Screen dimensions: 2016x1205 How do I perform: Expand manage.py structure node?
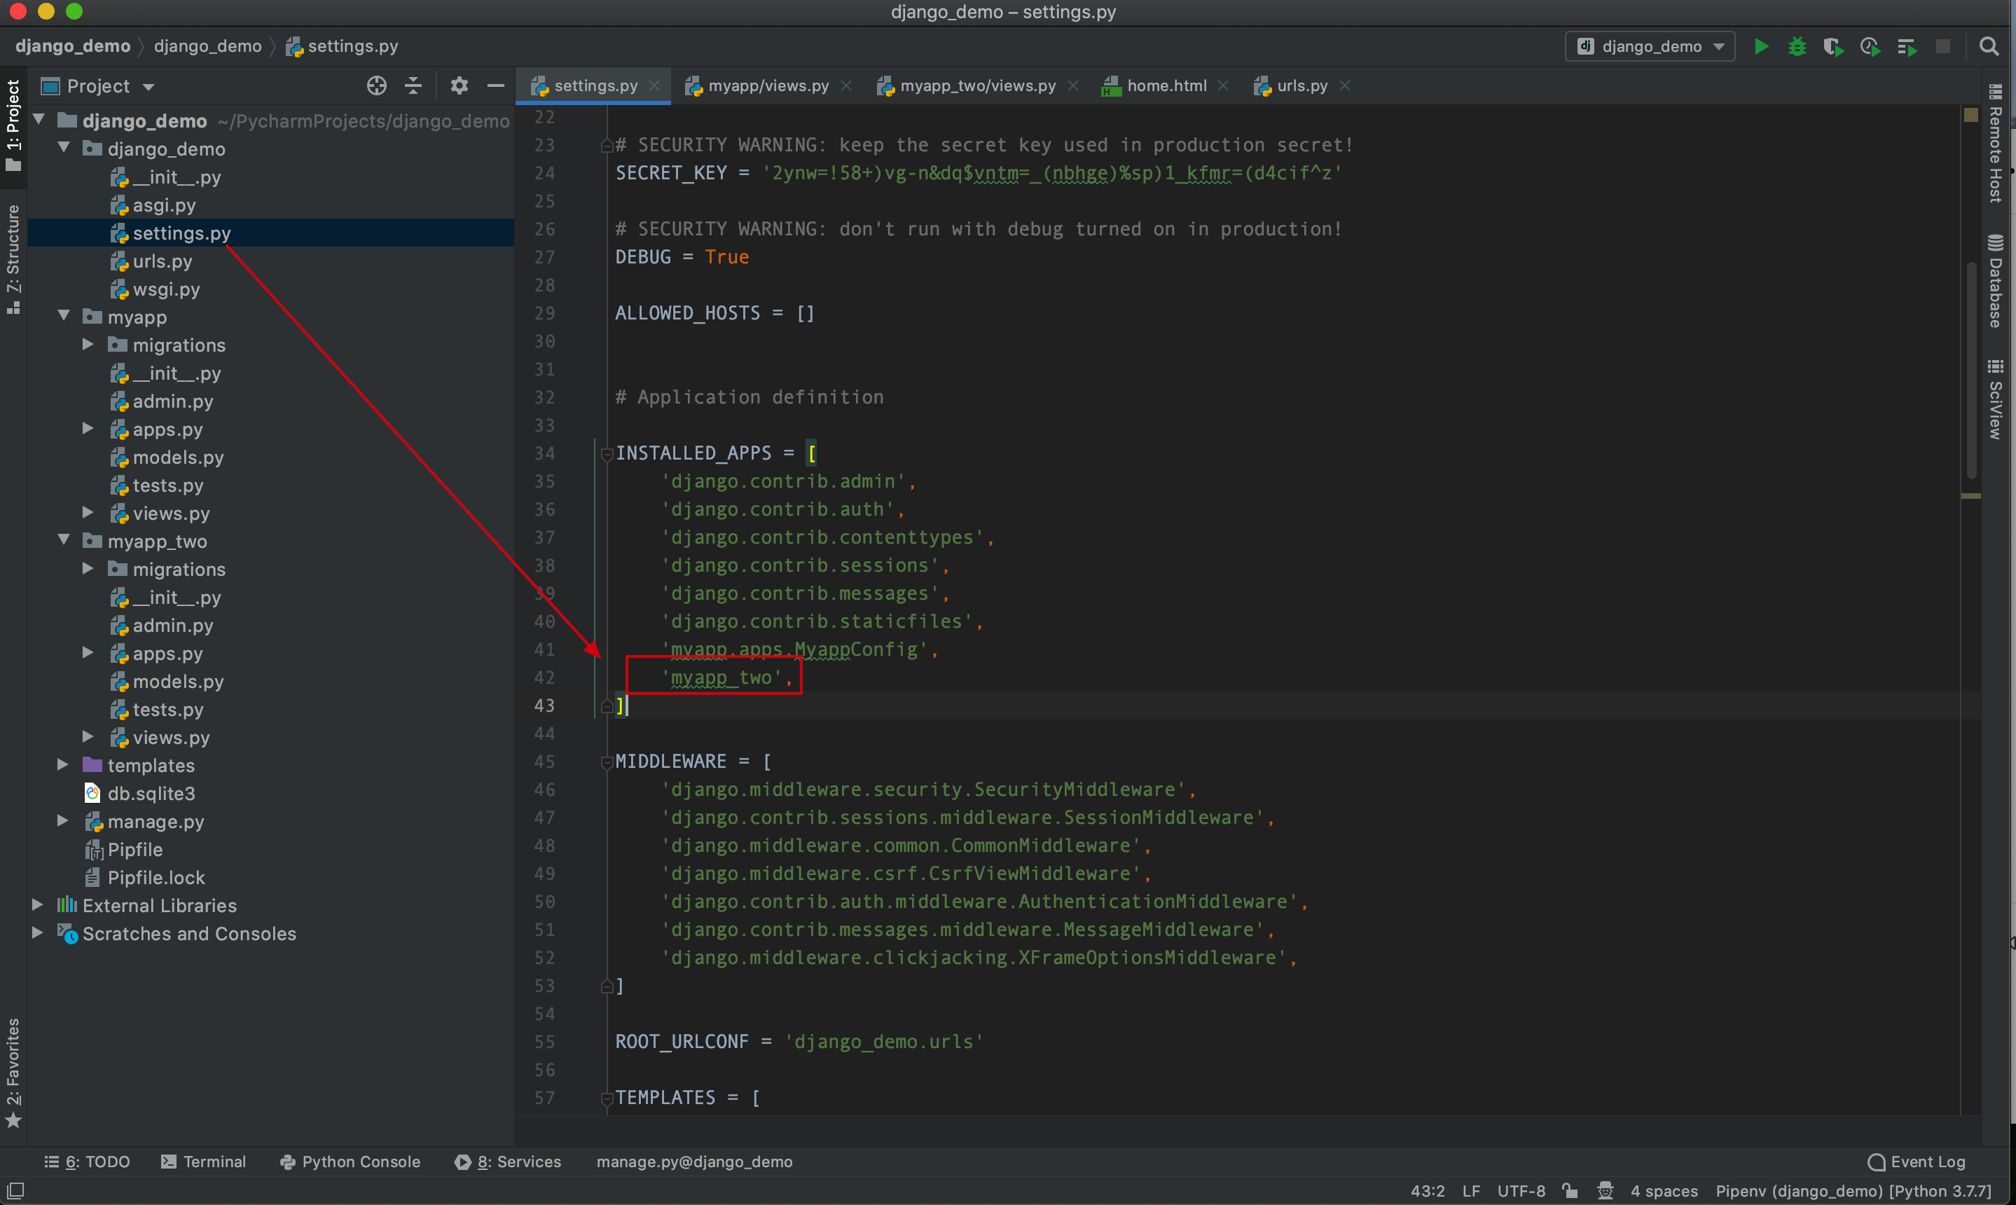point(62,820)
